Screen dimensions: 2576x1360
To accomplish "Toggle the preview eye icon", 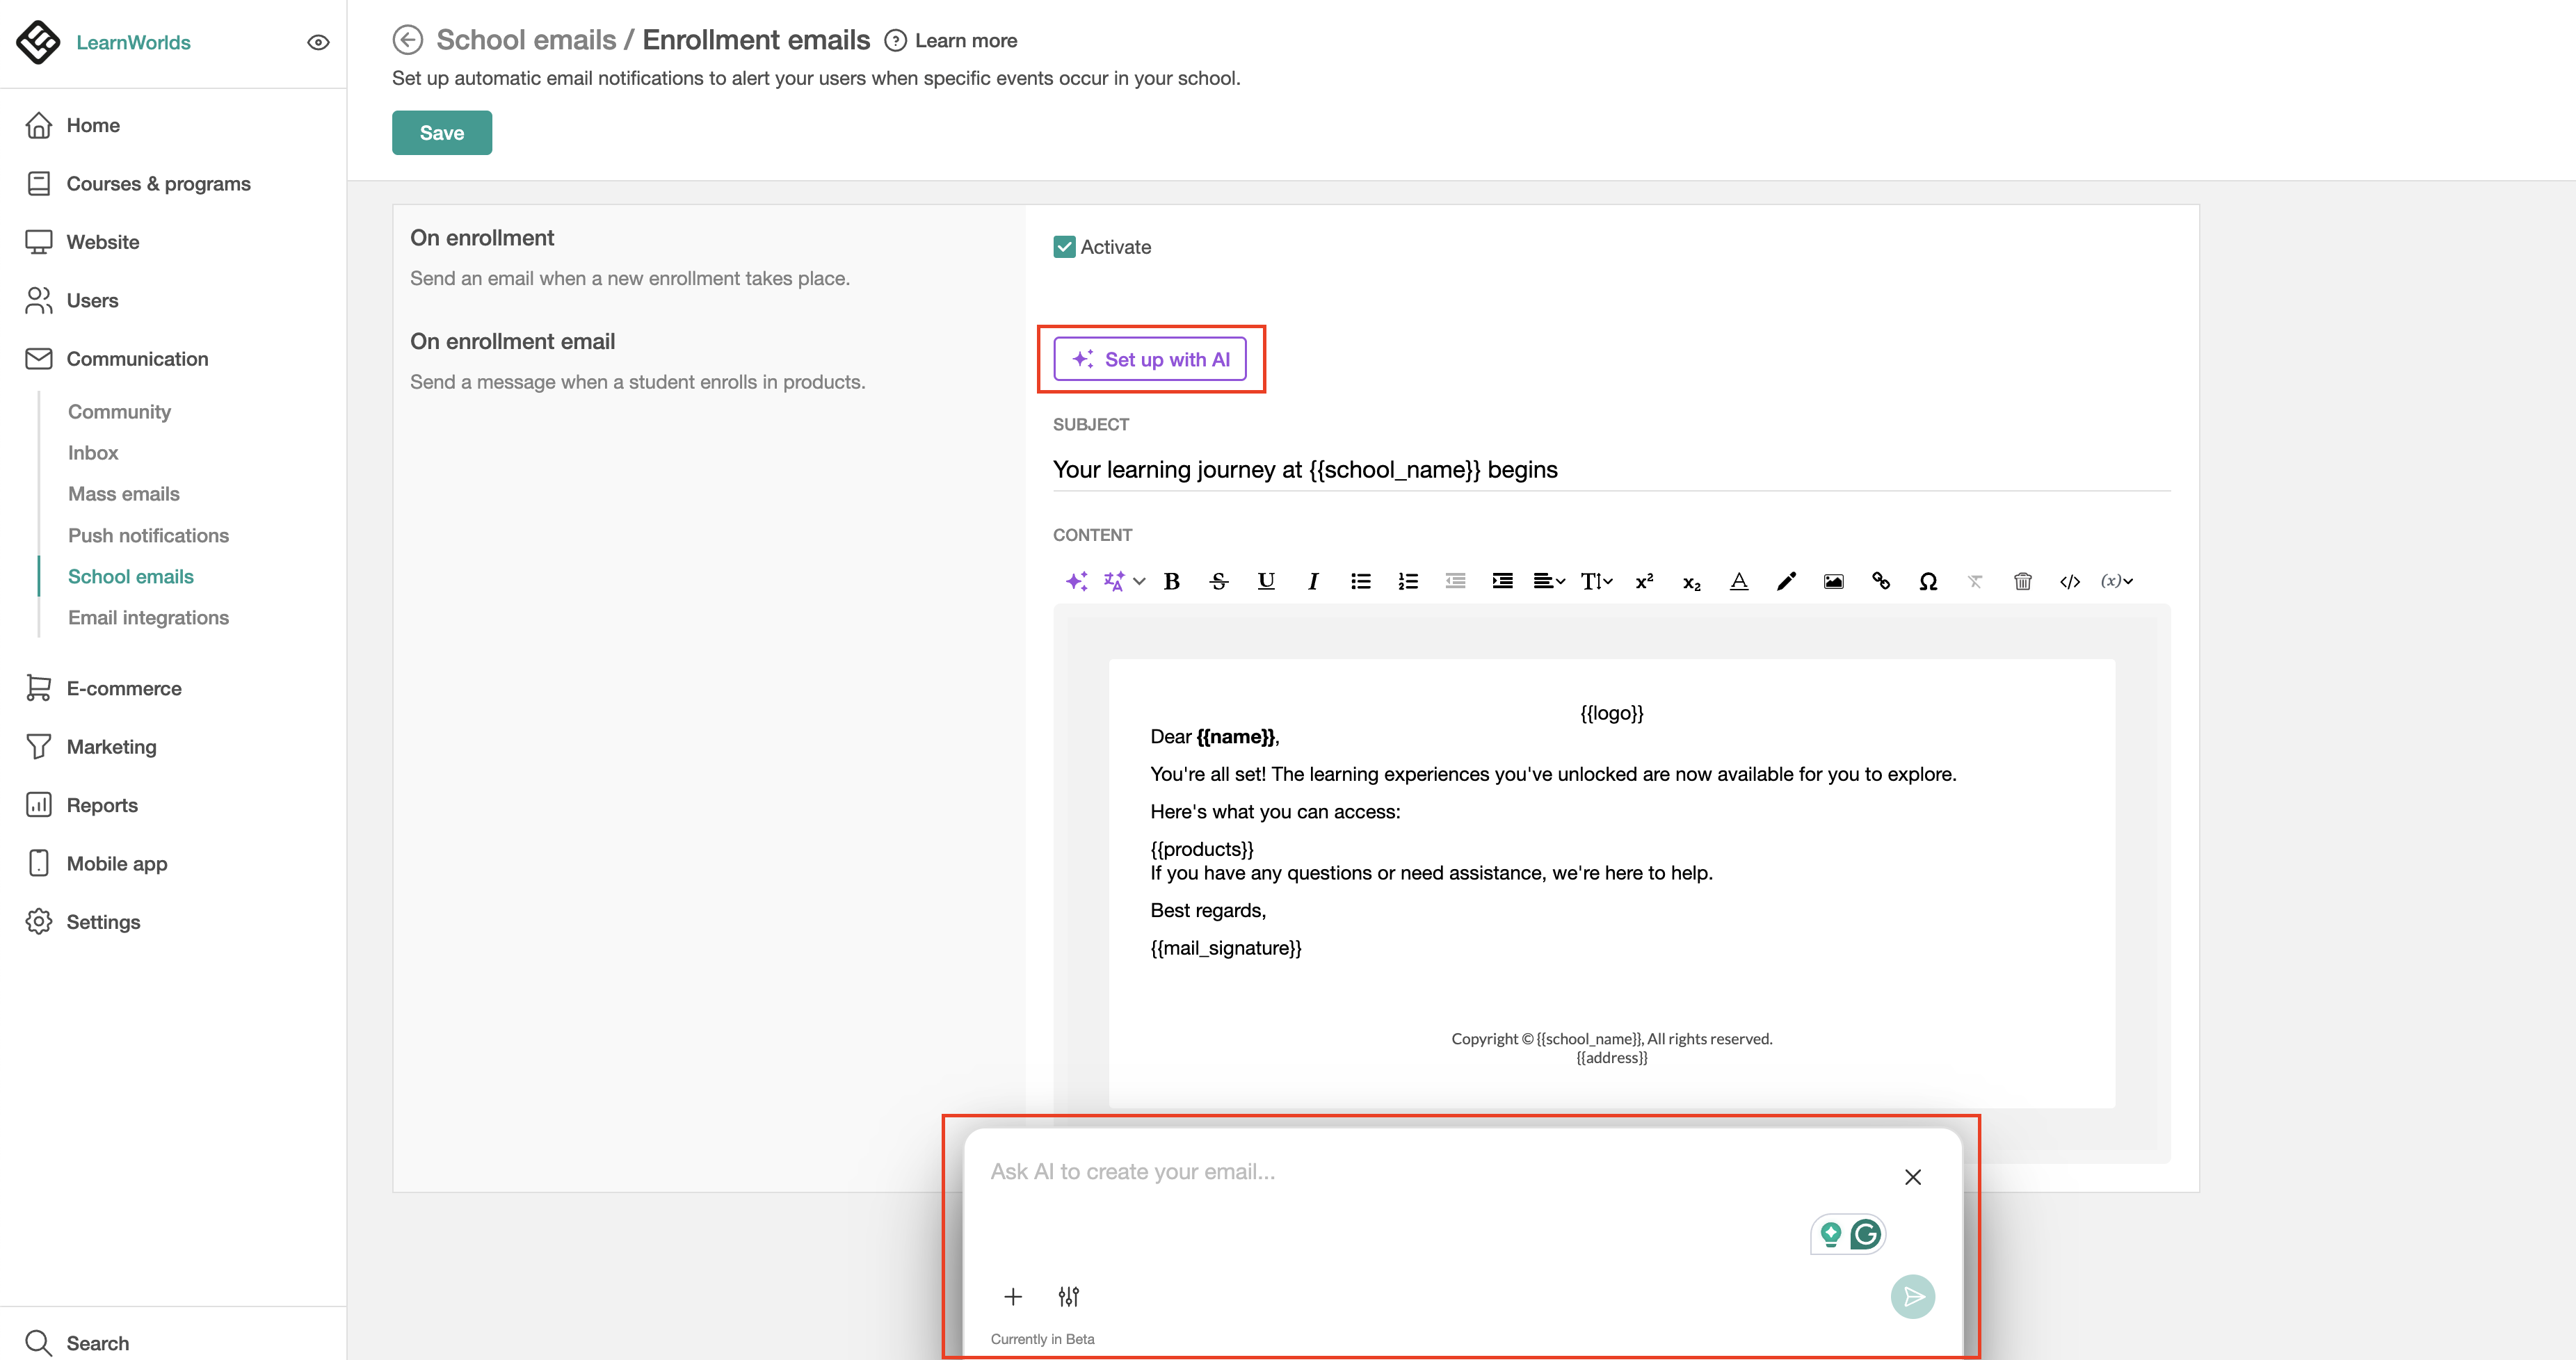I will pos(318,42).
